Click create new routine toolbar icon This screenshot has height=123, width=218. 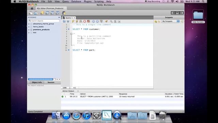coord(58,13)
